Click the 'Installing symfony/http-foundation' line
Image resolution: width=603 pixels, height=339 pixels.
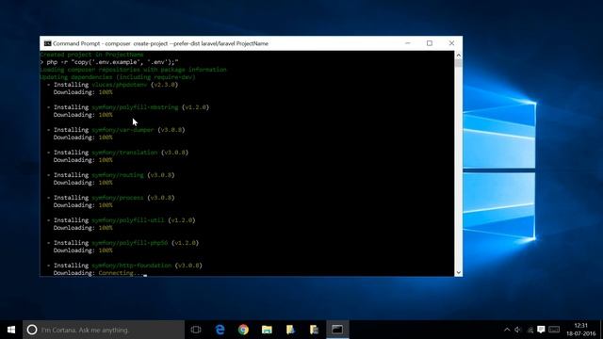(x=124, y=266)
